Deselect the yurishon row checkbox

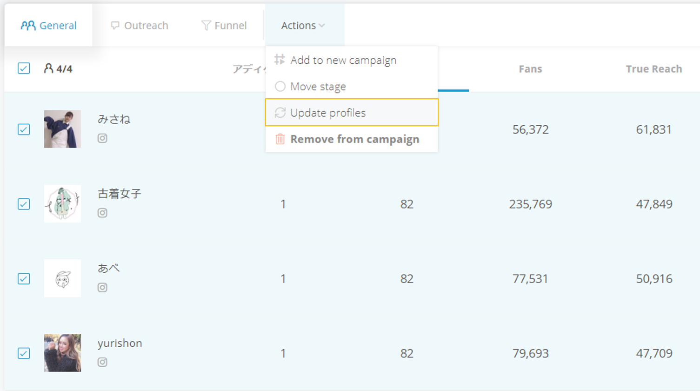pyautogui.click(x=24, y=353)
